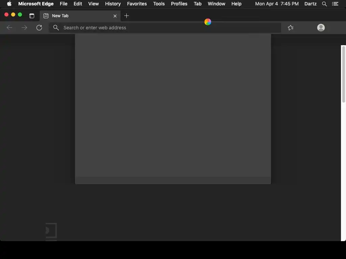
Task: Click the vertical scrollbar thumb
Action: click(343, 74)
